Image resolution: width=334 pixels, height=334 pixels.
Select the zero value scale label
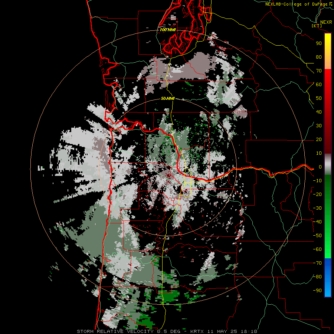pyautogui.click(x=320, y=167)
